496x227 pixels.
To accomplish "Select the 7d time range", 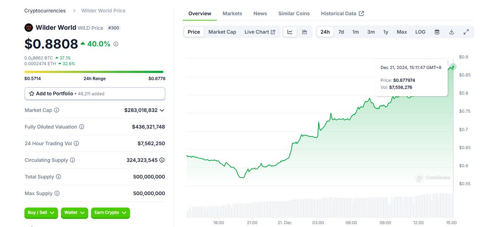I will 341,32.
